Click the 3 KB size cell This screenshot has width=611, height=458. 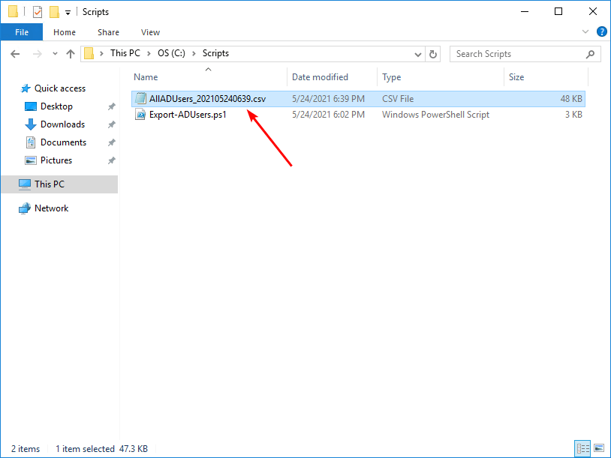[x=573, y=115]
